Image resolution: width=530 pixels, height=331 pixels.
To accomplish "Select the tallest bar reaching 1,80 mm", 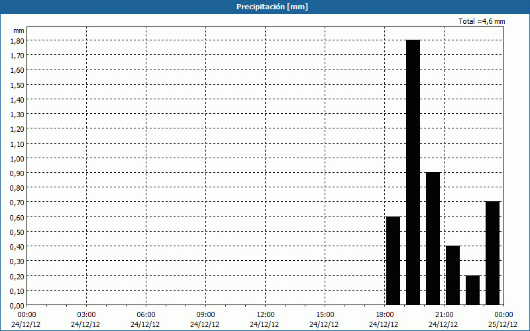I will [413, 172].
